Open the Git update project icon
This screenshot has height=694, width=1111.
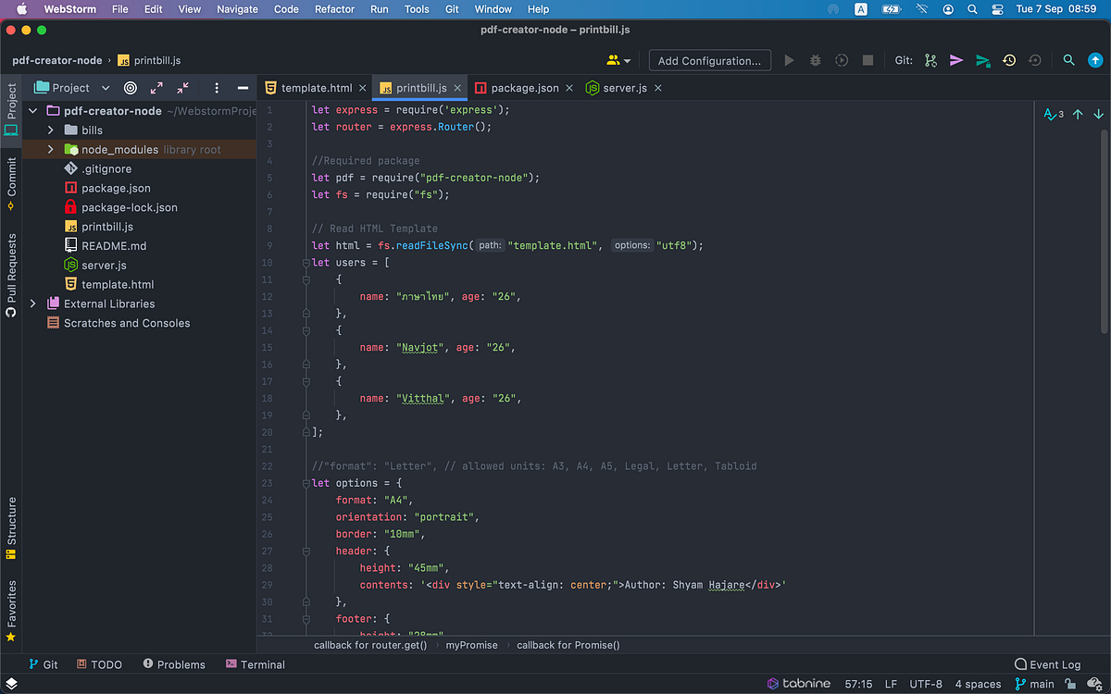coord(930,59)
